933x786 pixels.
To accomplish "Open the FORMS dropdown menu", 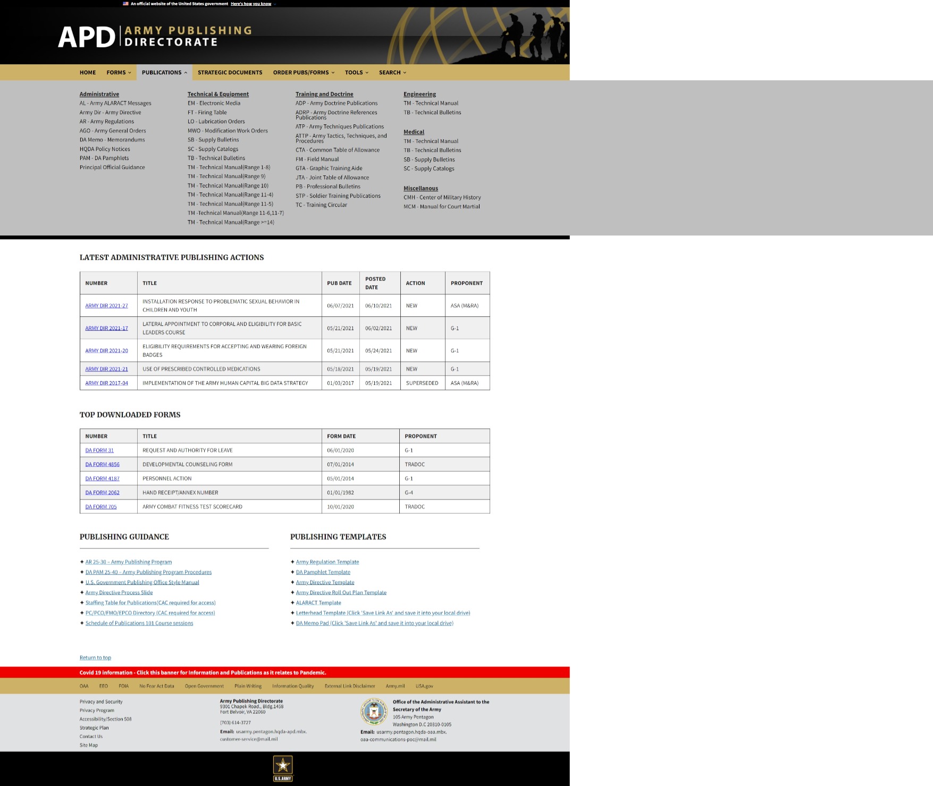I will tap(119, 72).
